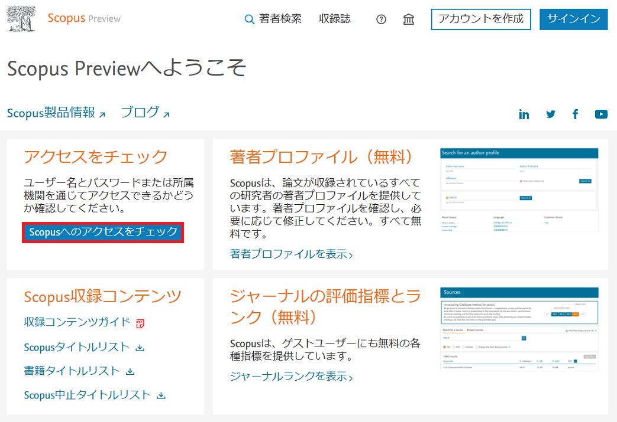Download Scopus中止タイトルリスト
Image resolution: width=617 pixels, height=422 pixels.
pyautogui.click(x=88, y=395)
